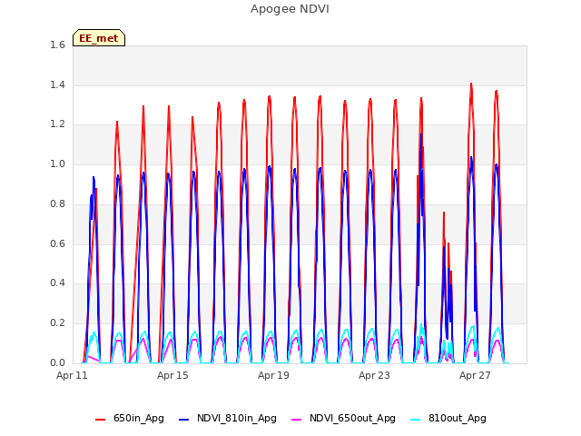Click the 0.4 y-axis tick label

tap(57, 282)
